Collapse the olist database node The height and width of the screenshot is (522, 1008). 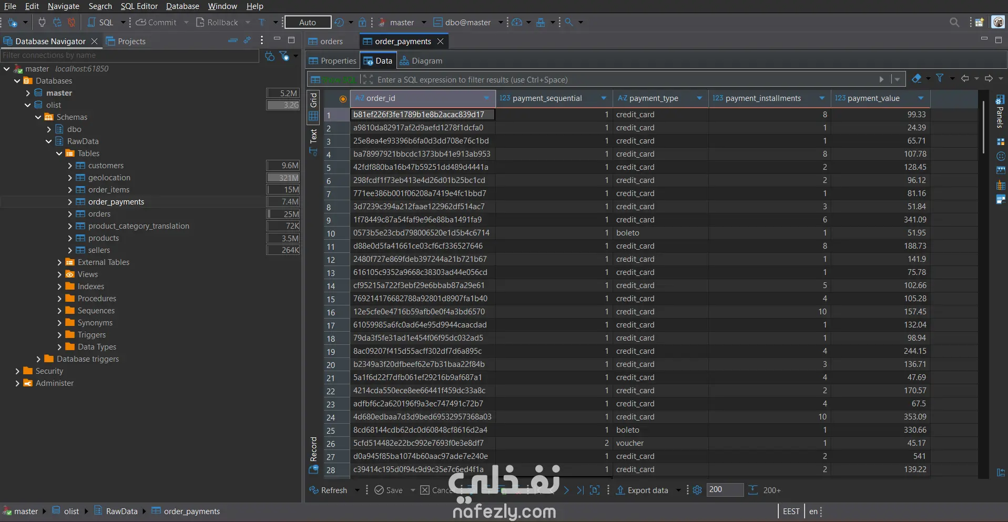pyautogui.click(x=28, y=105)
